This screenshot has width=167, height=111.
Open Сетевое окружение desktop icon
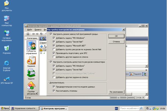(x=7, y=36)
